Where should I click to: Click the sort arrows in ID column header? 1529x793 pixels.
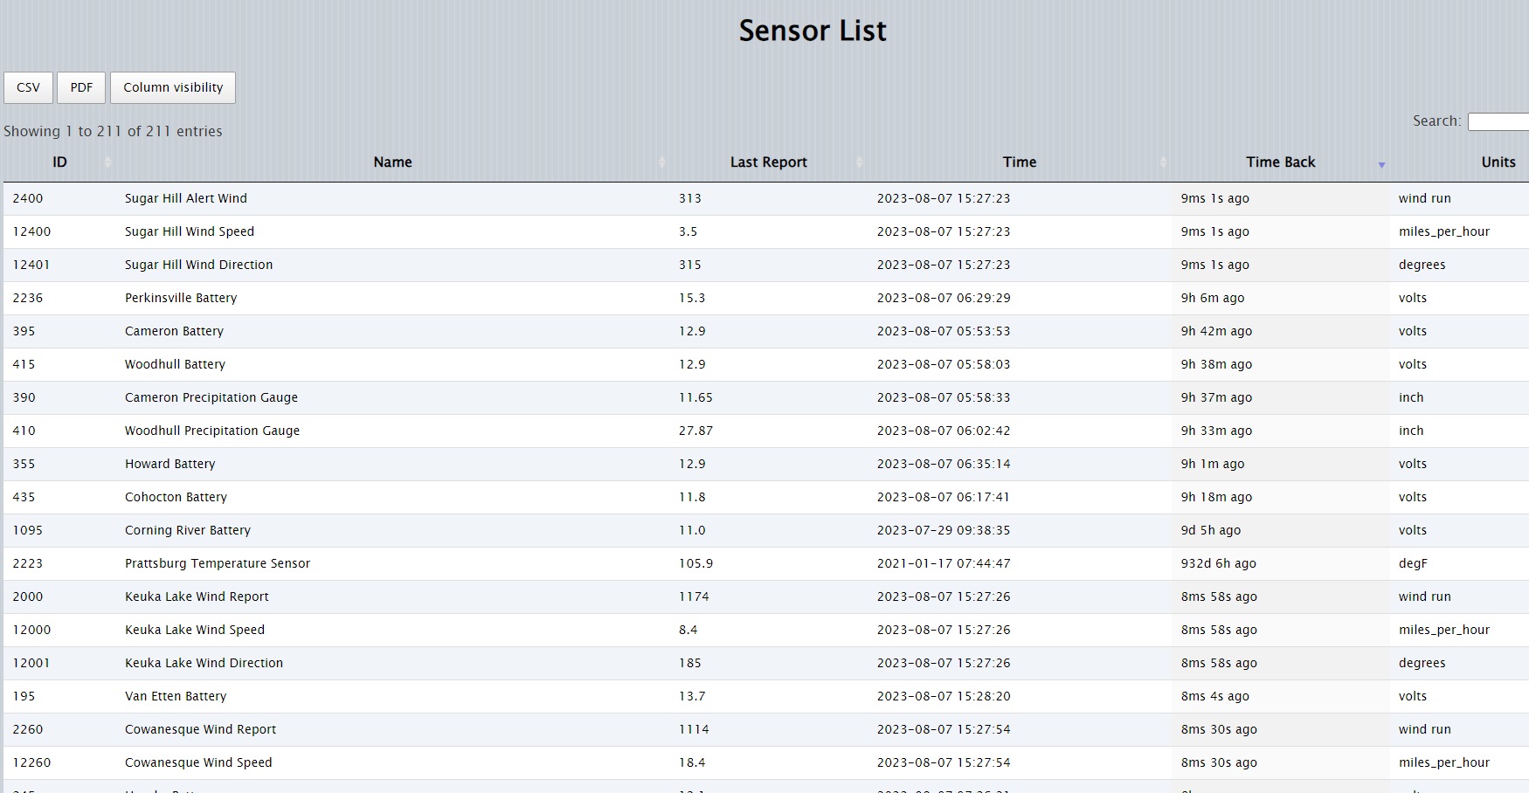tap(107, 162)
